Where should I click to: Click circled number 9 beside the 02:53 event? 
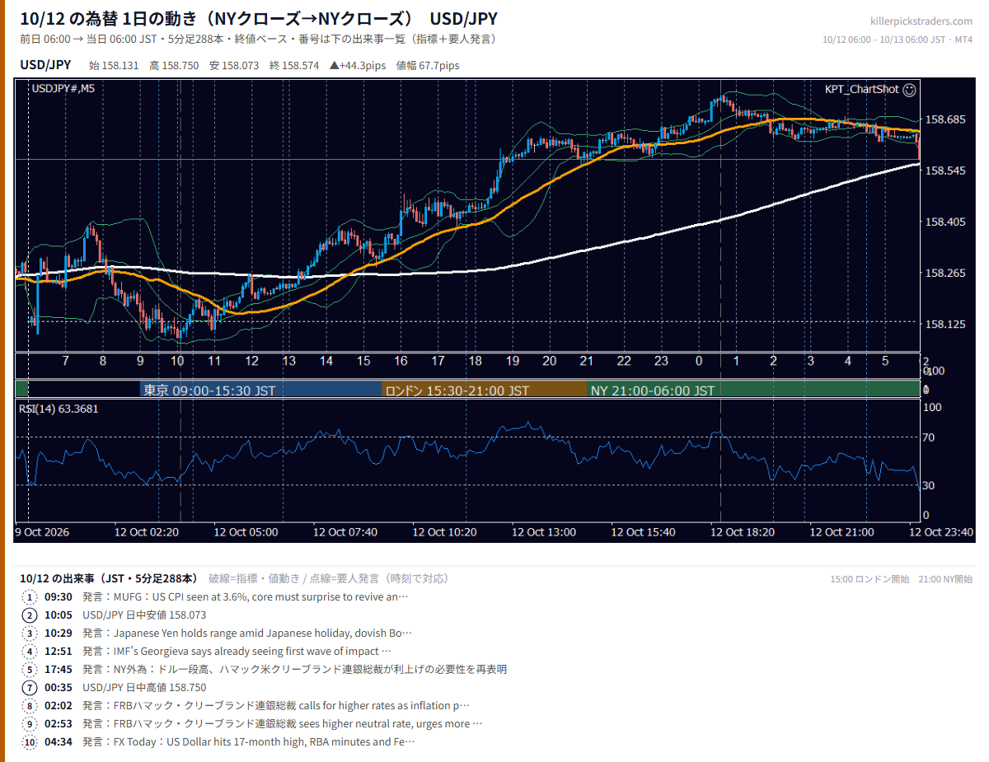(x=30, y=724)
